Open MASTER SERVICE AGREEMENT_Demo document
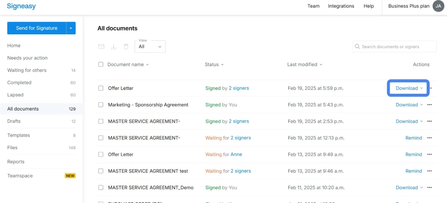Viewport: 447px width, 203px height. click(x=151, y=187)
